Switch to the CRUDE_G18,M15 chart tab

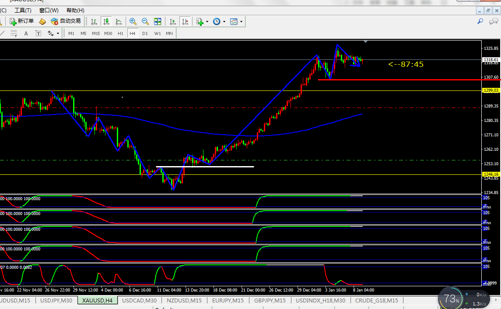pos(377,300)
